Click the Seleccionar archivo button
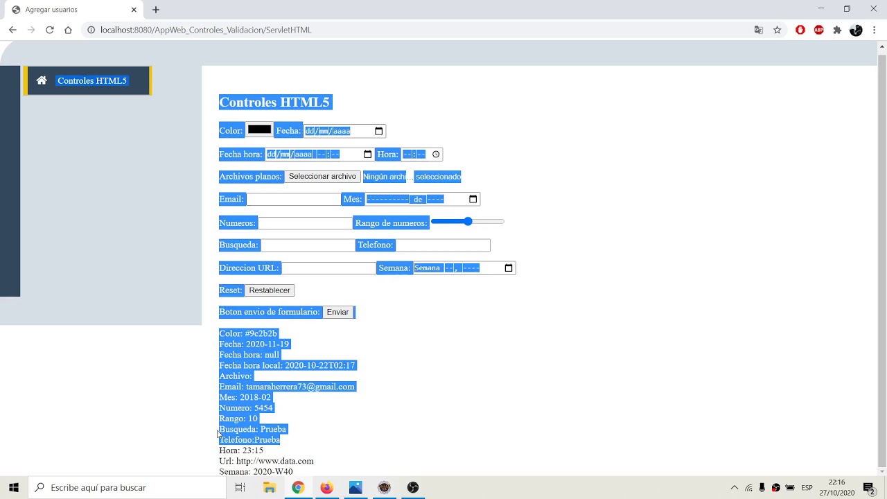This screenshot has width=887, height=499. [x=322, y=177]
